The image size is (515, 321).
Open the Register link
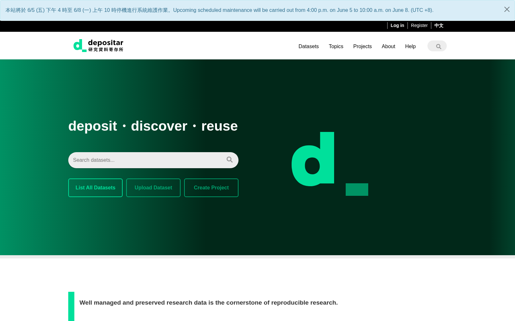coord(419,25)
